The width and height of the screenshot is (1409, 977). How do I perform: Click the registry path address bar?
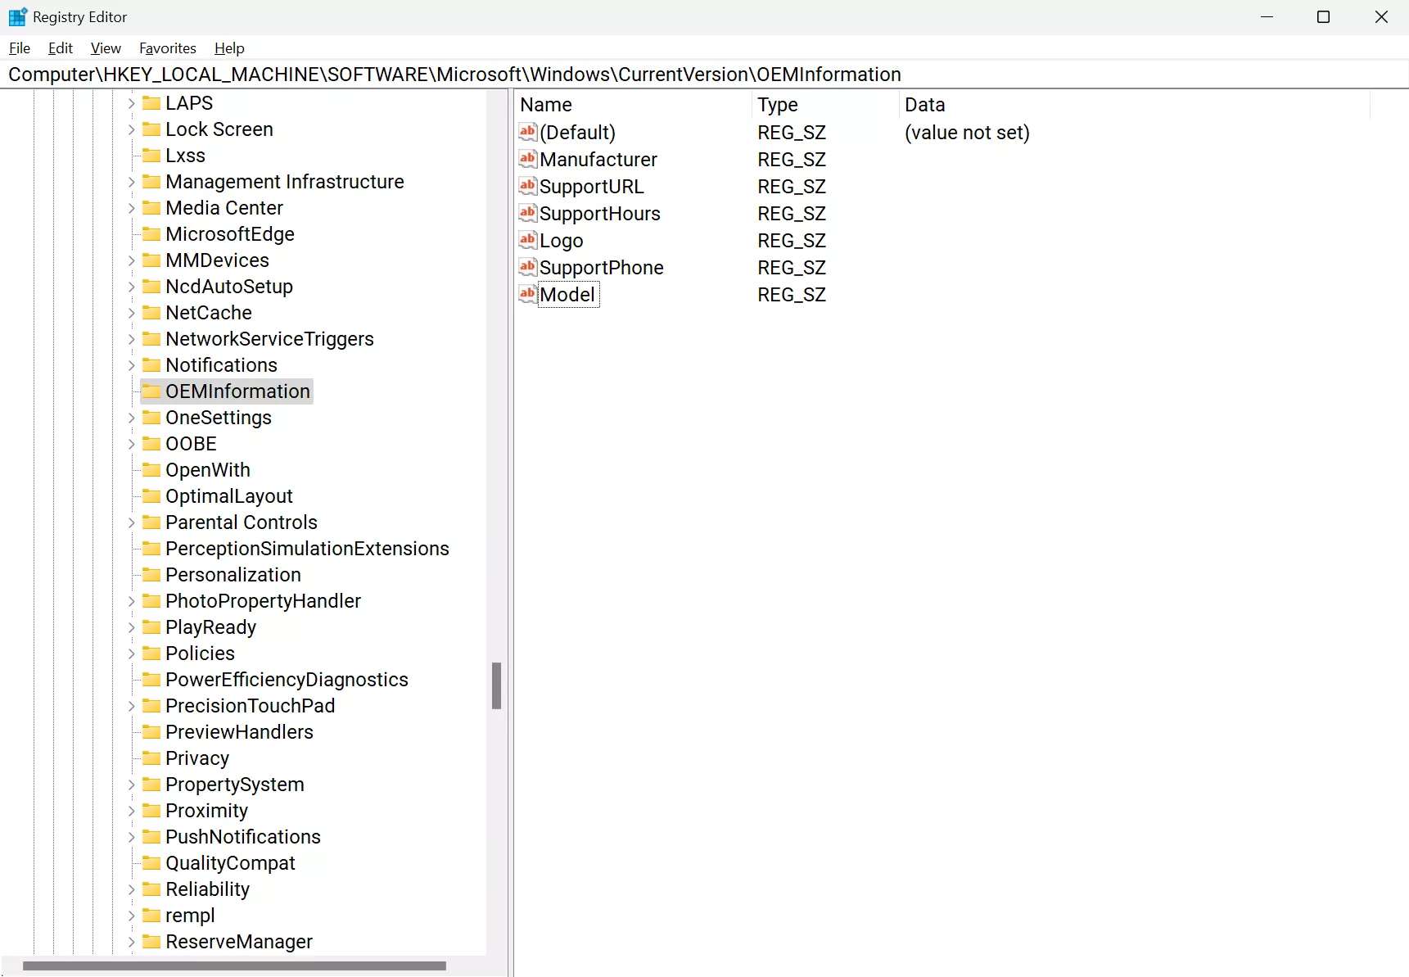pyautogui.click(x=704, y=75)
